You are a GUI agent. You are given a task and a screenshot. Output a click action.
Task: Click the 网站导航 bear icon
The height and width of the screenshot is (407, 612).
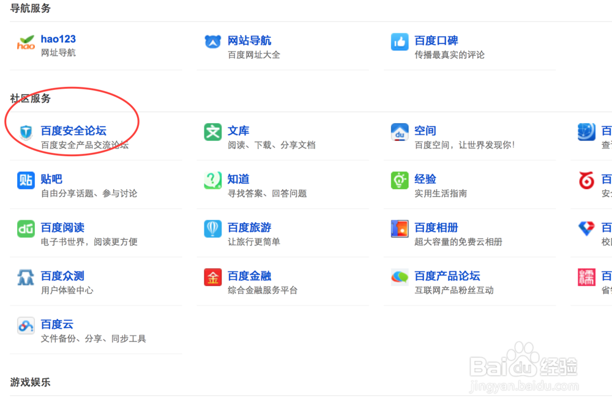click(213, 42)
